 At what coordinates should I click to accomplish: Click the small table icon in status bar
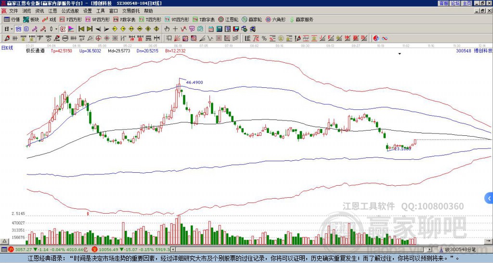click(4, 250)
